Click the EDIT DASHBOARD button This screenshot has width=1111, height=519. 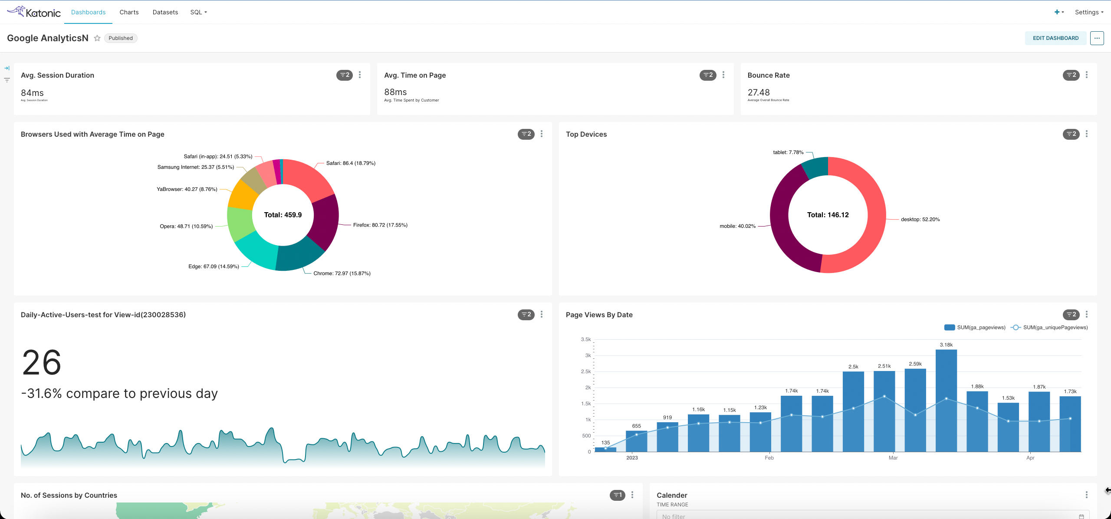[1055, 38]
